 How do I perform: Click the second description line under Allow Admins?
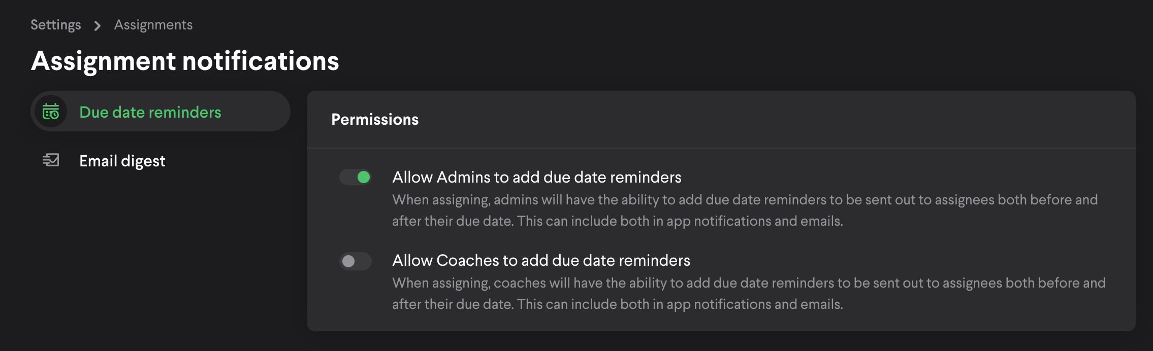coord(617,221)
